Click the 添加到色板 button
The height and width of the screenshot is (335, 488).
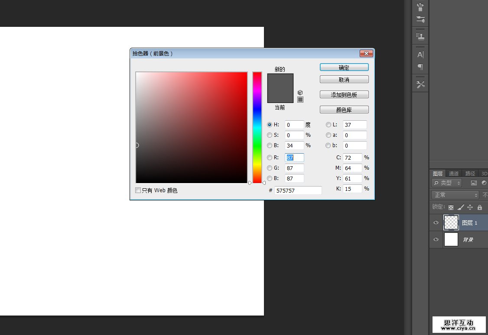[344, 94]
